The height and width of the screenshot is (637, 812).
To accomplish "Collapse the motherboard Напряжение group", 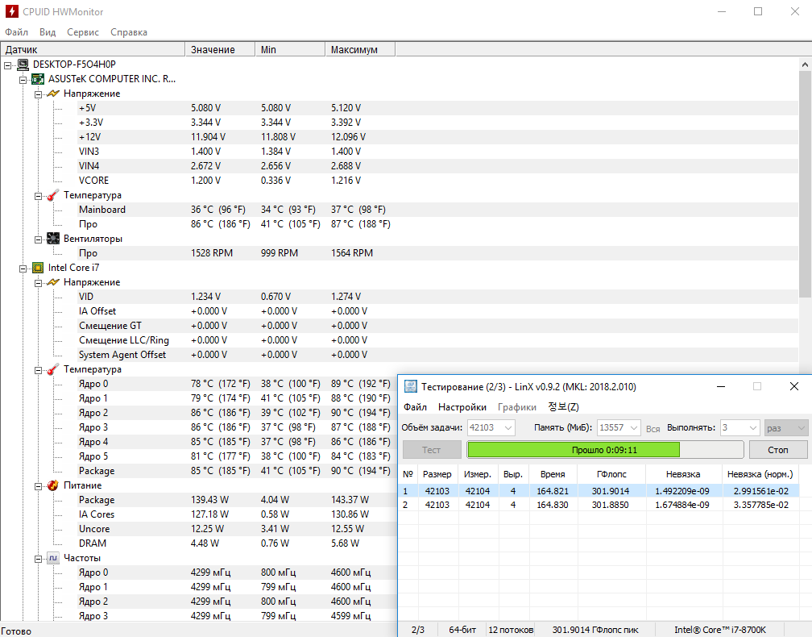I will click(38, 94).
